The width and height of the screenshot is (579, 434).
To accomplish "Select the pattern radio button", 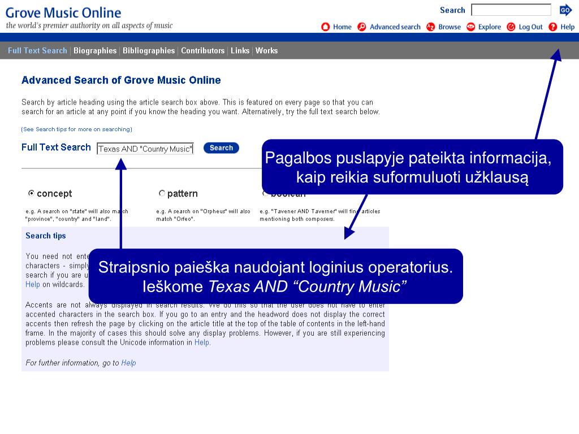I will coord(162,193).
